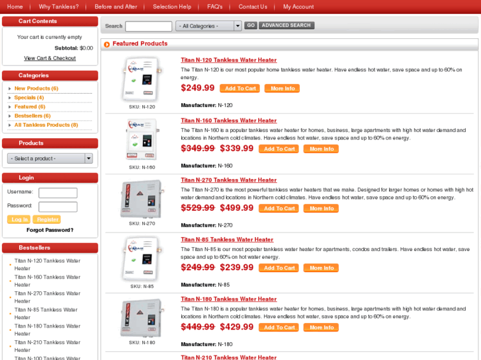Open Titan N-210 Tankless Water Heater title link
This screenshot has width=481, height=360.
pyautogui.click(x=228, y=357)
